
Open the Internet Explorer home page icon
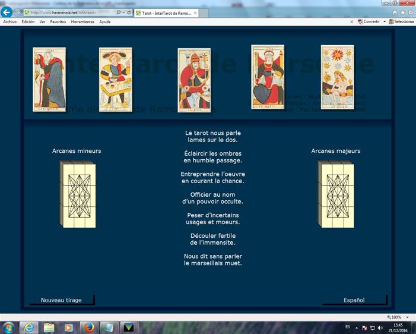[395, 12]
